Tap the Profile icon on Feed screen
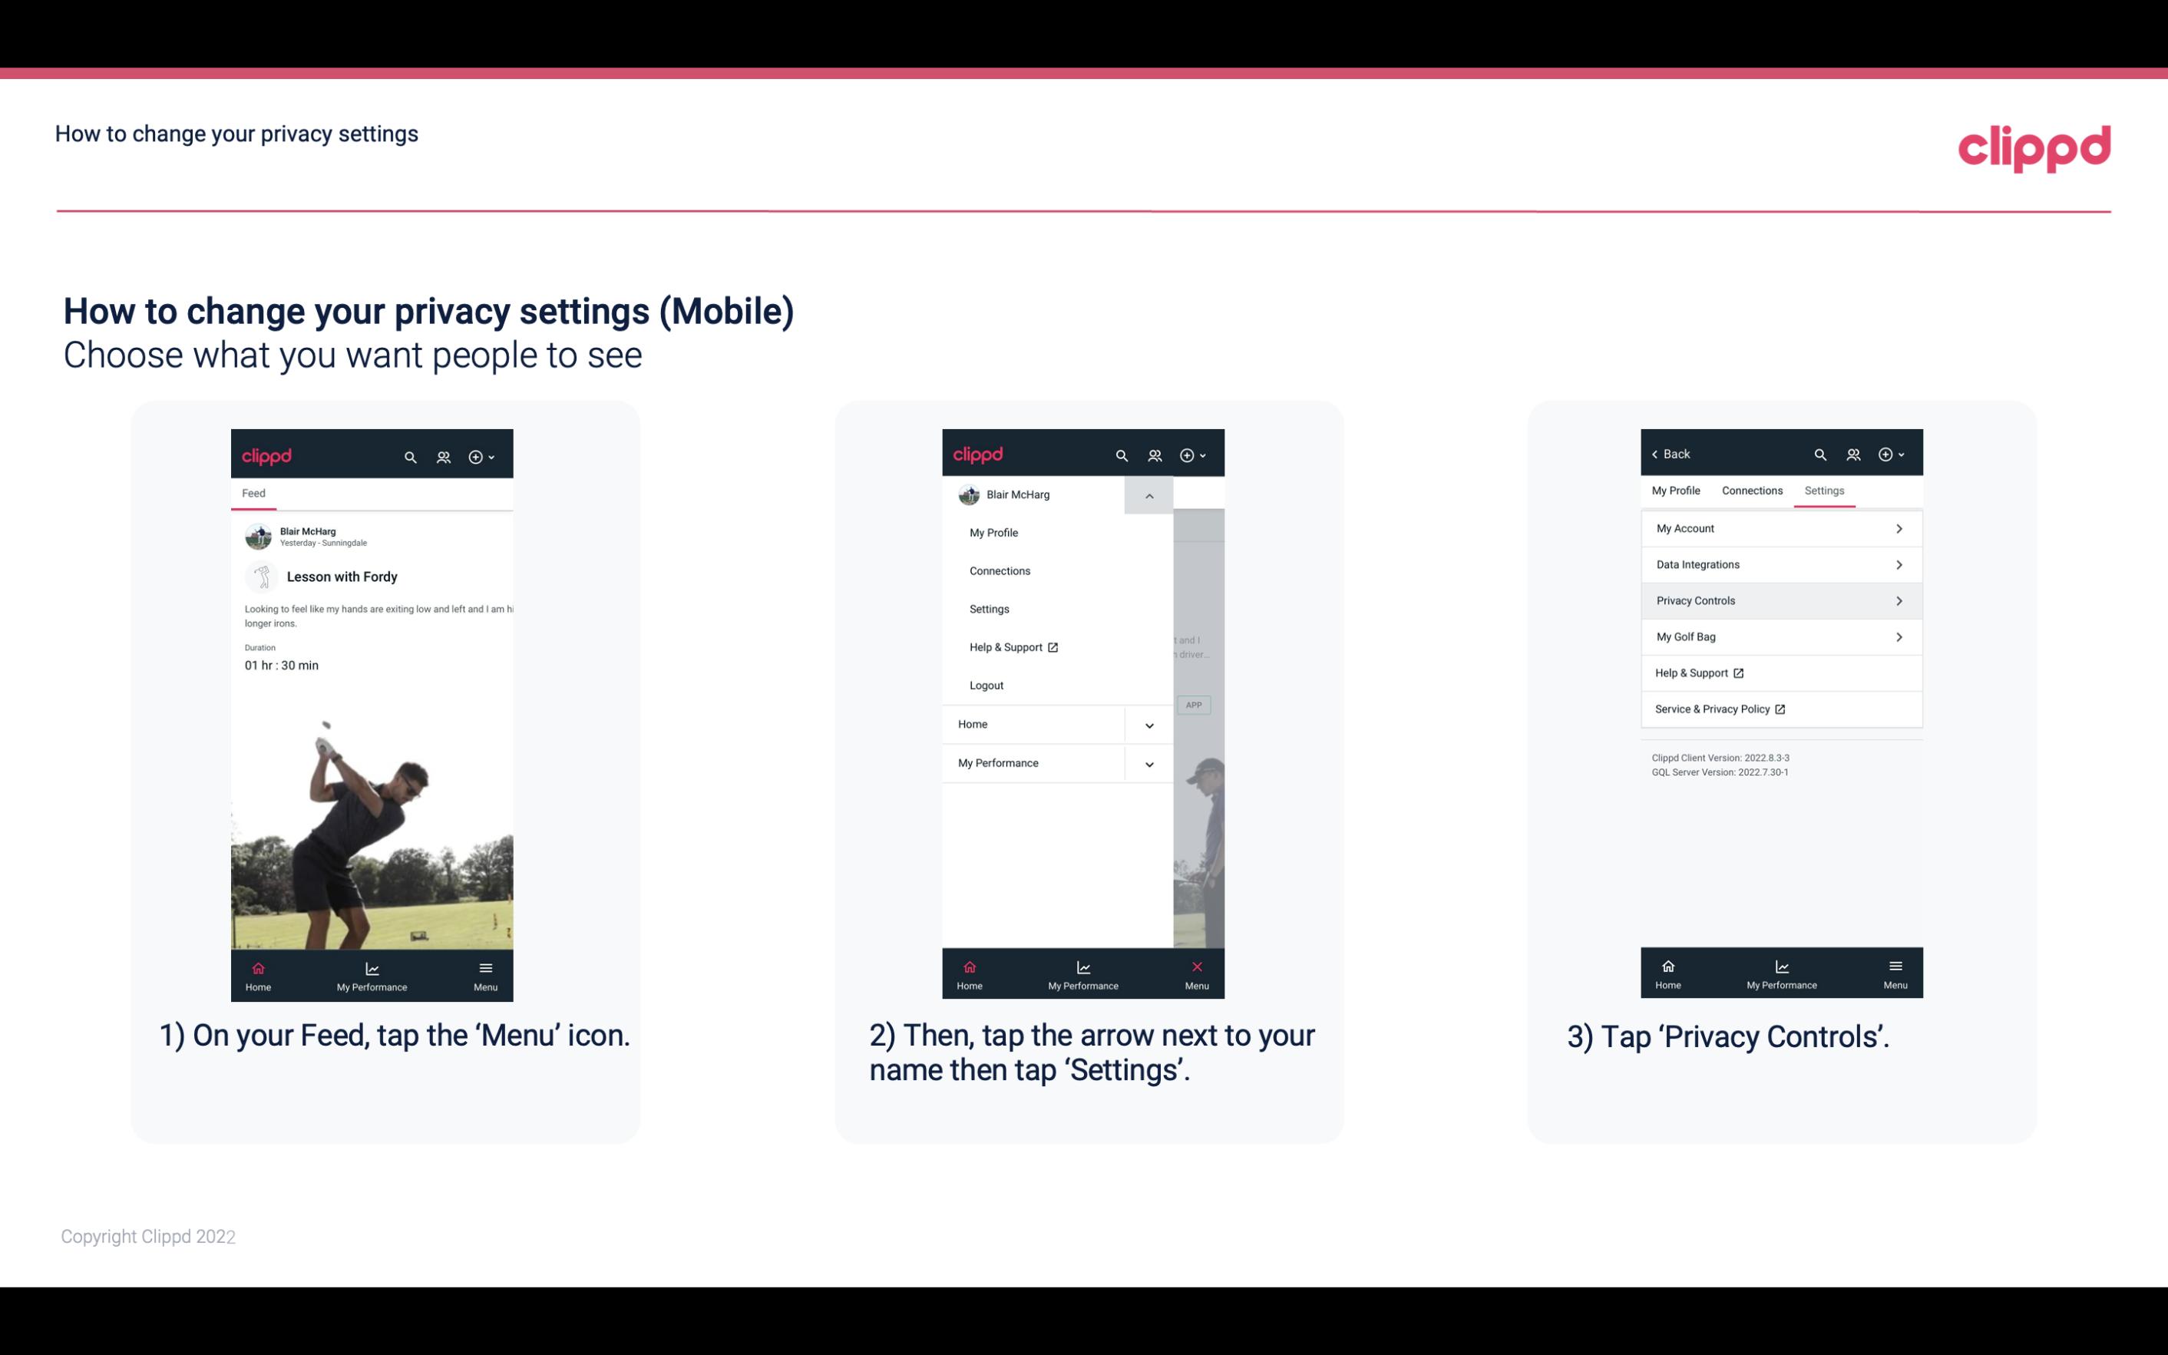This screenshot has width=2168, height=1355. click(x=445, y=454)
